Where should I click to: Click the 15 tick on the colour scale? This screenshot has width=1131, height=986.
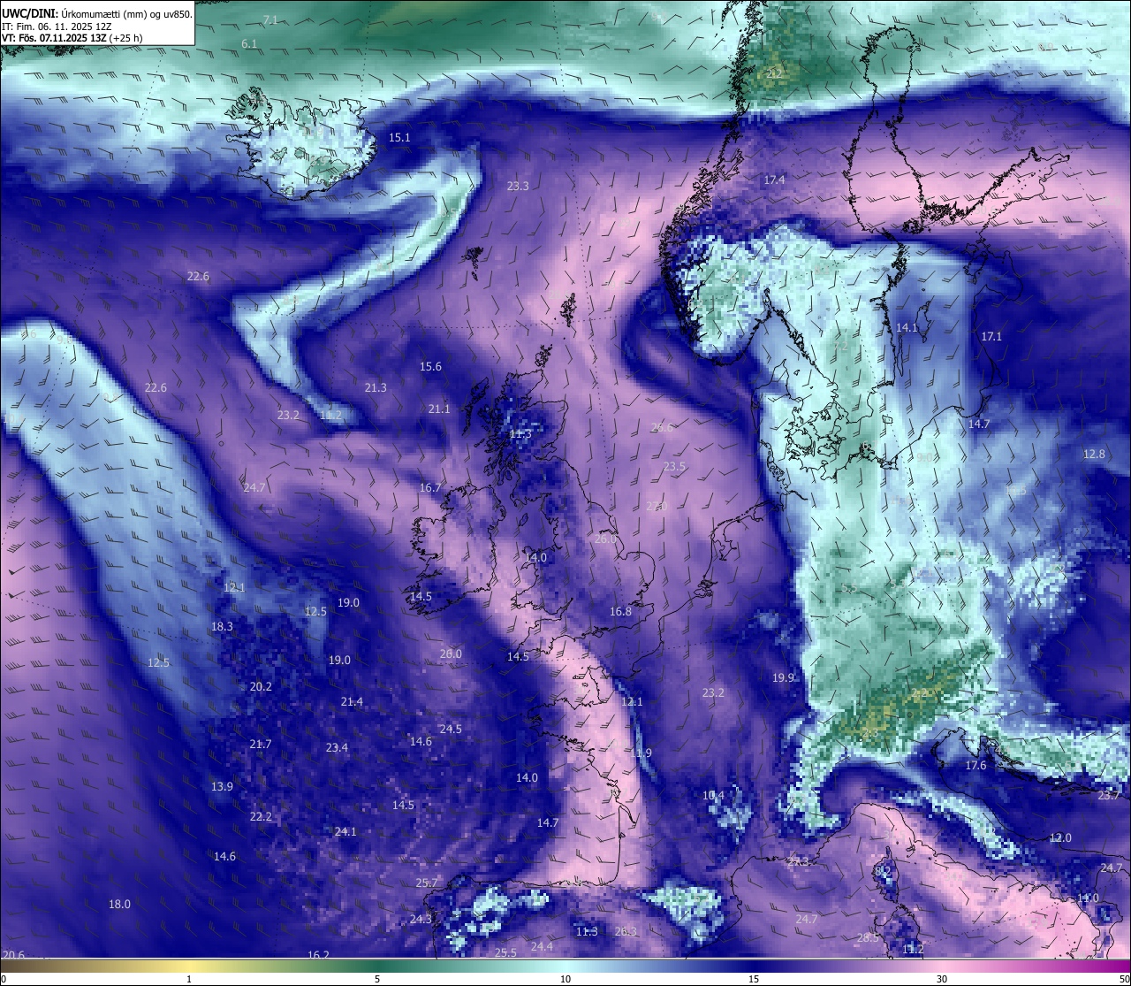(x=754, y=979)
